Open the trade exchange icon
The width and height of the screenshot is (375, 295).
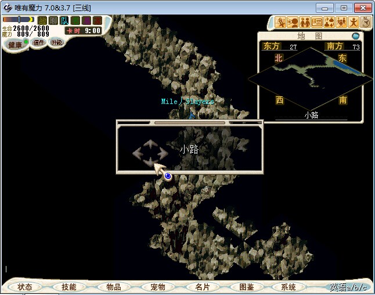pyautogui.click(x=329, y=23)
